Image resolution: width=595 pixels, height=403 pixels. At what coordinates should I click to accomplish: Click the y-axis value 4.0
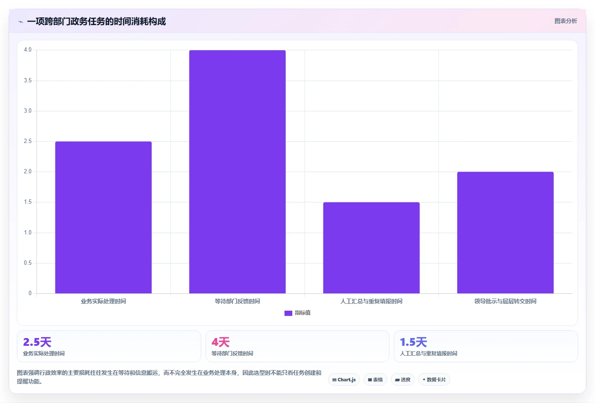point(28,50)
